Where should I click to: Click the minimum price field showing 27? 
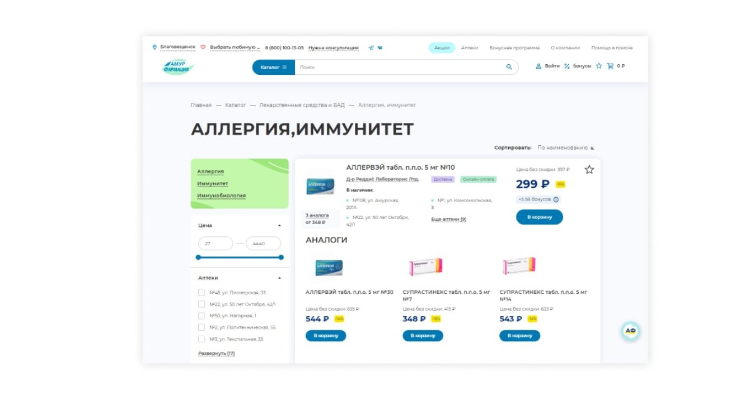[215, 244]
